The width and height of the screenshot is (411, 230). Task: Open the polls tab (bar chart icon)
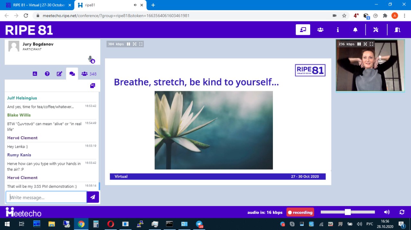tap(35, 74)
